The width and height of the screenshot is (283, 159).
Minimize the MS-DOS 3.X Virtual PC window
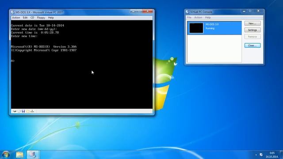tap(134, 11)
